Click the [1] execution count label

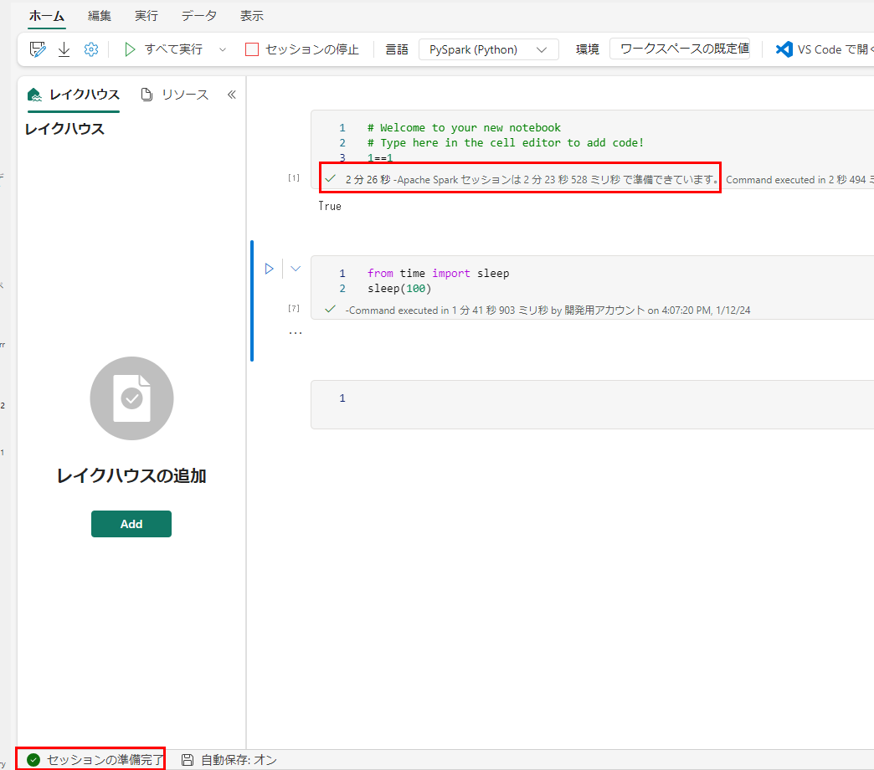(294, 177)
